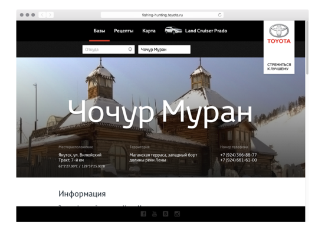Go back with browser back arrow

tap(42, 15)
